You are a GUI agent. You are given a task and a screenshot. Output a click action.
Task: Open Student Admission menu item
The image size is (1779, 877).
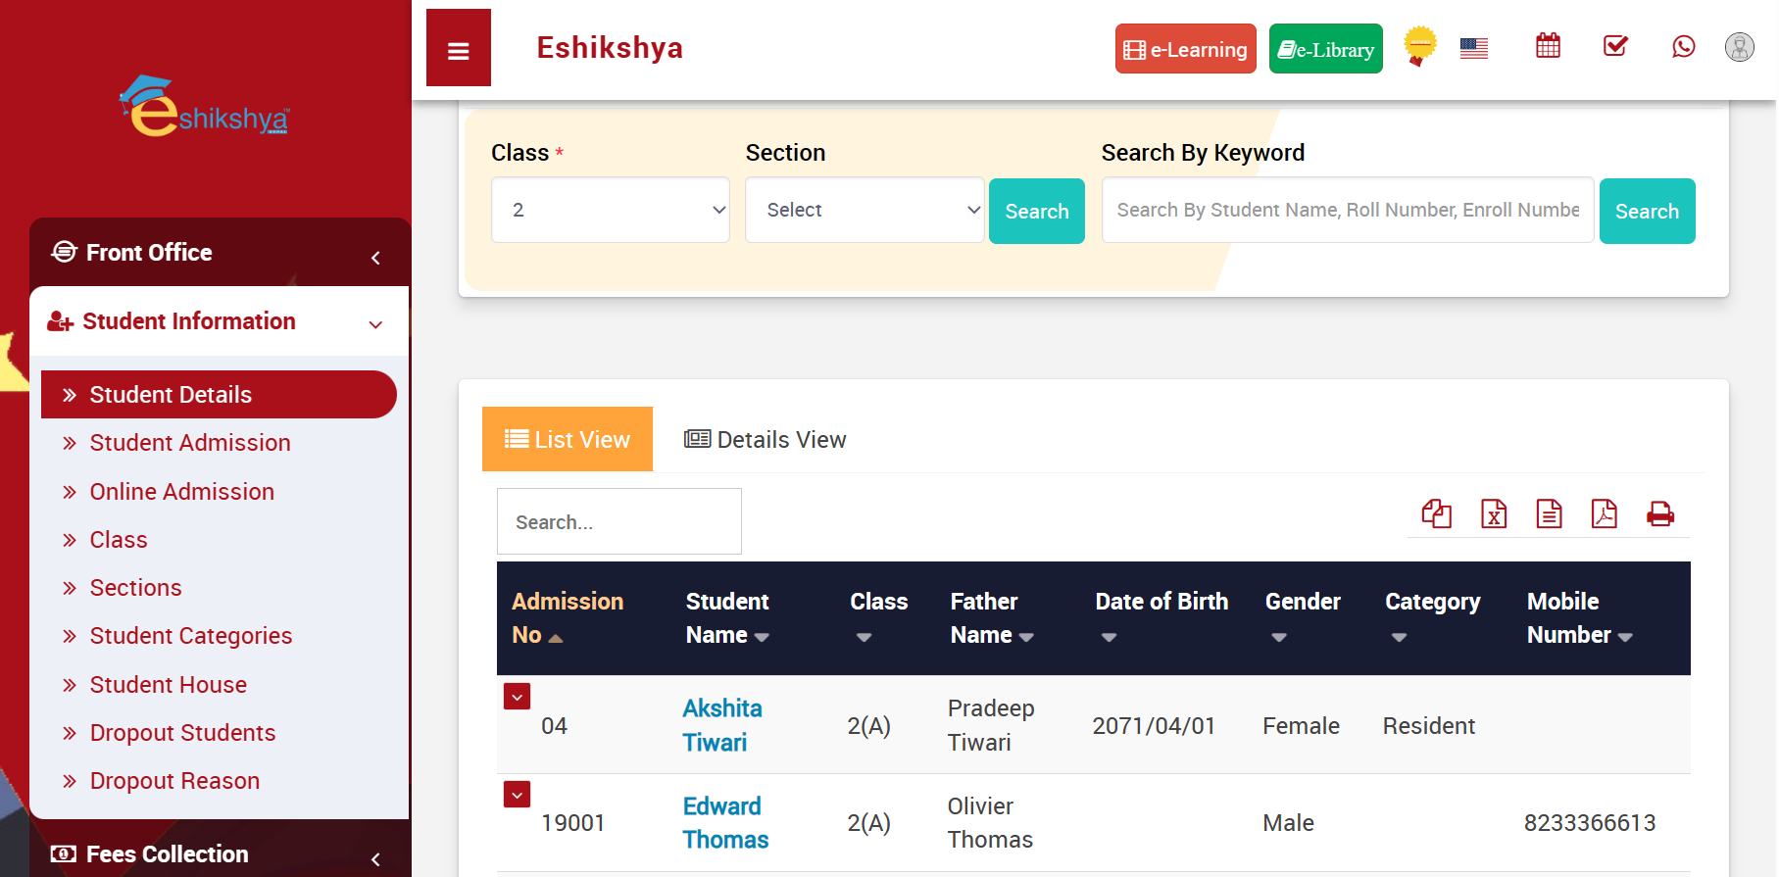(x=190, y=443)
